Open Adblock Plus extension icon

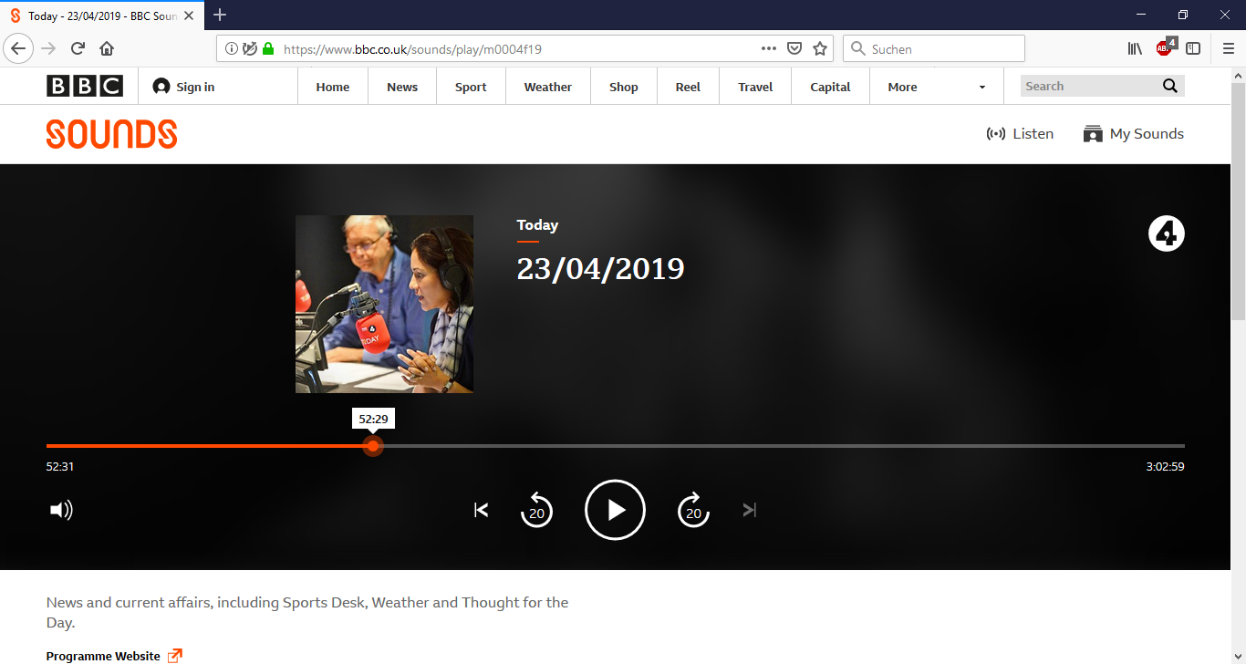pyautogui.click(x=1166, y=48)
